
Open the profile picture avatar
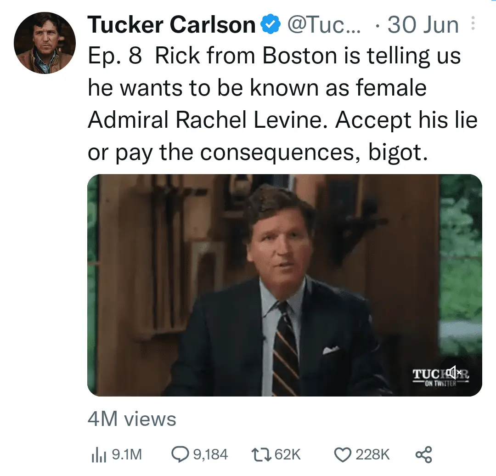click(x=45, y=43)
